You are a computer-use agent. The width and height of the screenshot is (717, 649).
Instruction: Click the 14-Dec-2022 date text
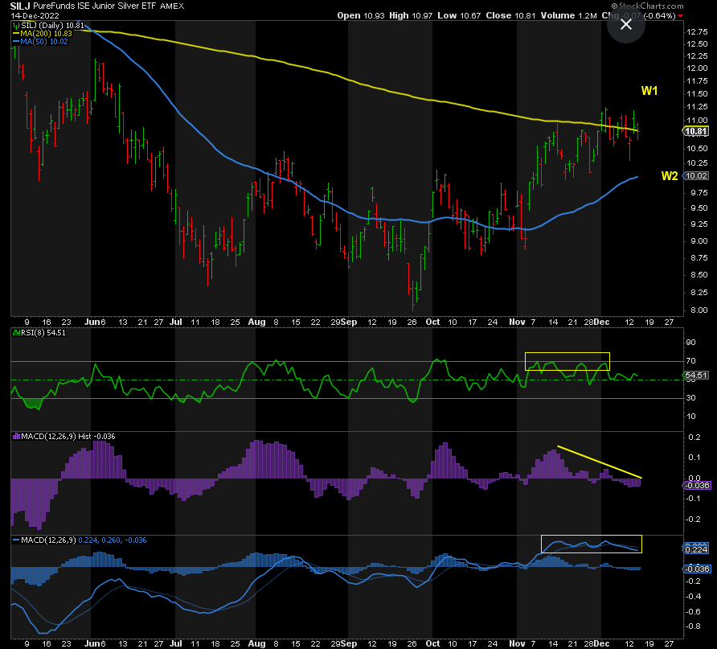[35, 15]
